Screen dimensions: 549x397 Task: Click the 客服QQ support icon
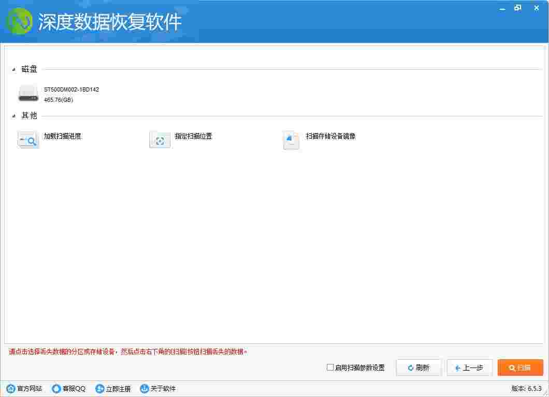coord(55,388)
